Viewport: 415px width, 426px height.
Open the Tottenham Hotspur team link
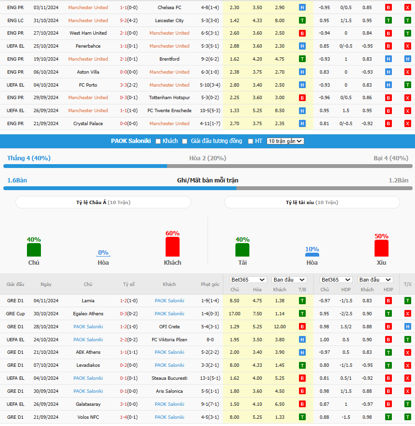169,98
